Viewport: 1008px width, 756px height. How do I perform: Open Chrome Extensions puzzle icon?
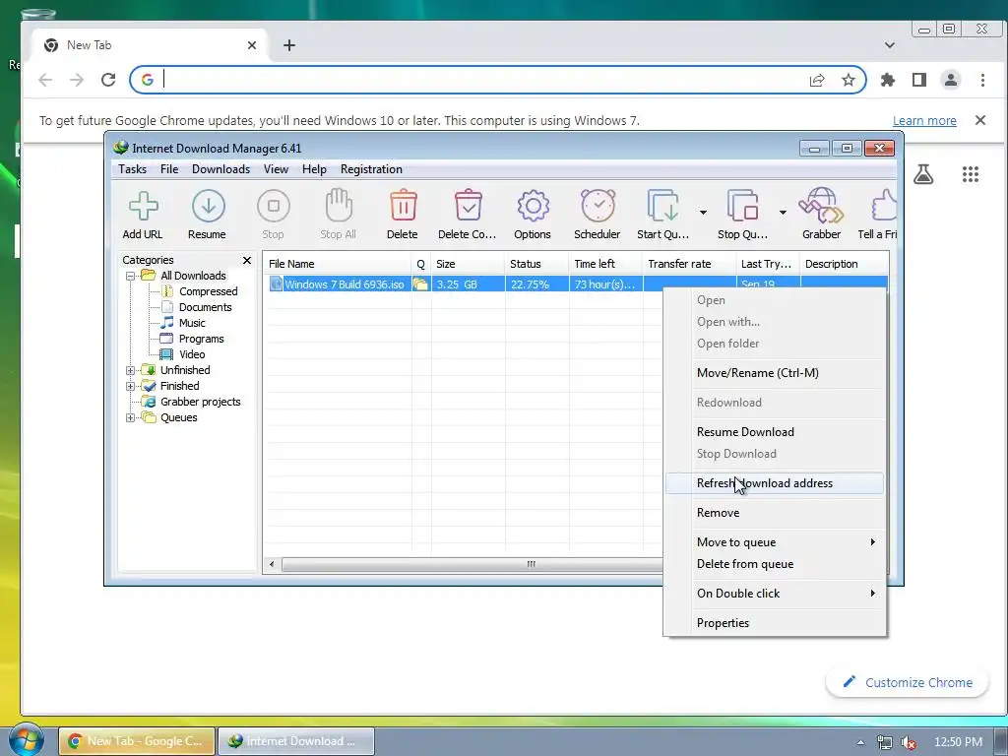point(888,80)
